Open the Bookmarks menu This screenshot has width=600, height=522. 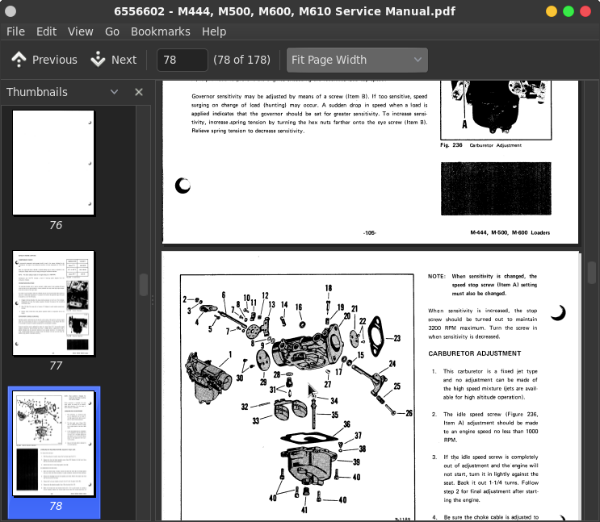point(160,31)
